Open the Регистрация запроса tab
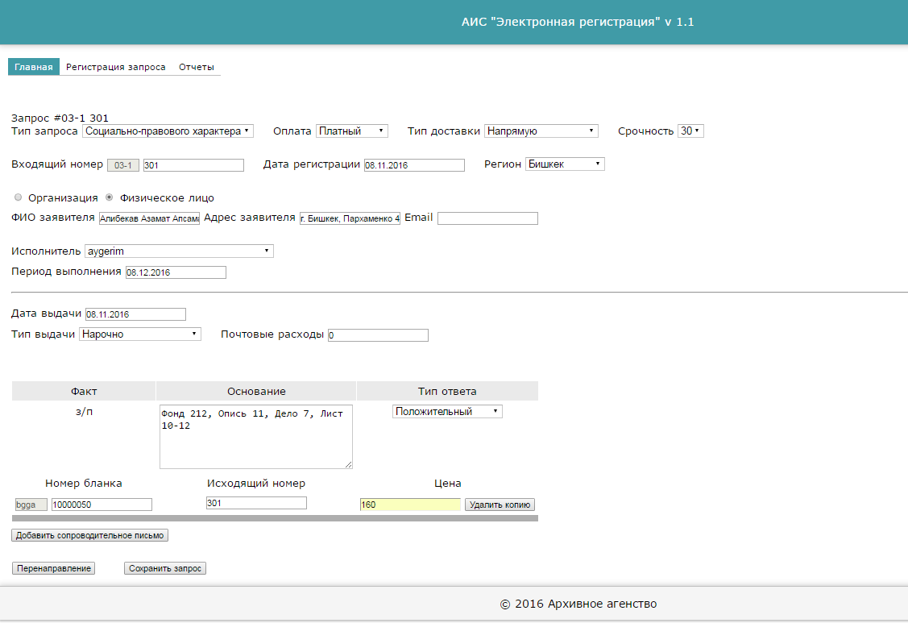The height and width of the screenshot is (623, 908). 116,67
